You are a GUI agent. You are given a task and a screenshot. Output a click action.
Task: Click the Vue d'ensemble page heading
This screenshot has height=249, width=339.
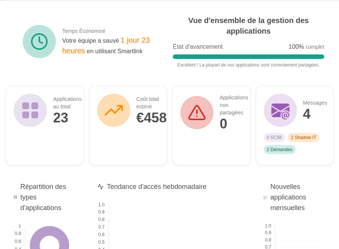(x=248, y=26)
